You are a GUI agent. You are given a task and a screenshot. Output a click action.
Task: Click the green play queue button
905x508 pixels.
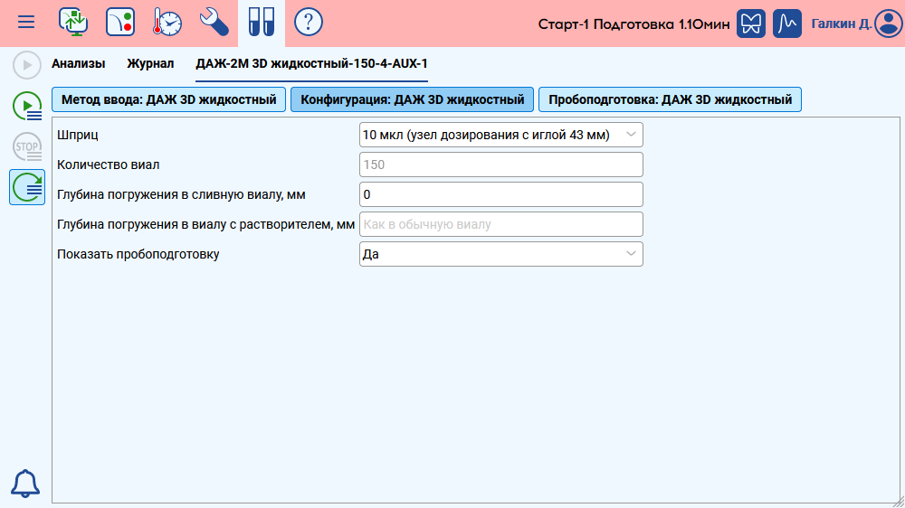27,107
